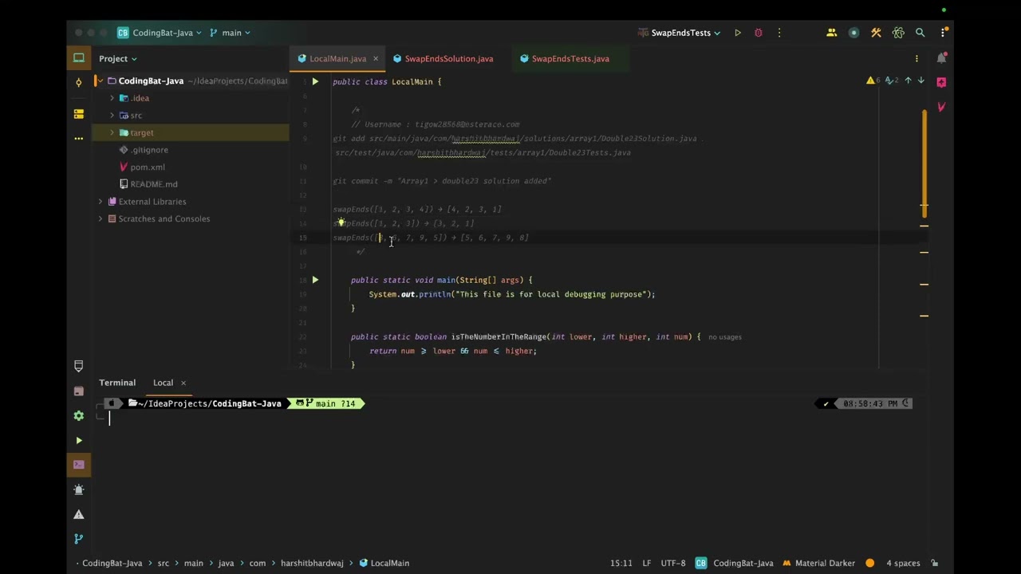Open the Notifications bell
This screenshot has height=574, width=1021.
coord(941,57)
